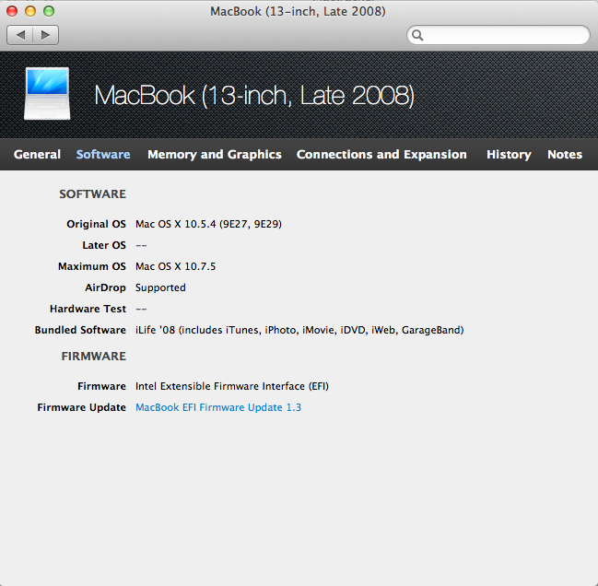Click the magnifying glass search icon

(x=417, y=35)
